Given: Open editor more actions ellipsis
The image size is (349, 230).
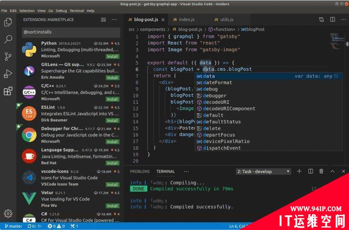Looking at the screenshot, I should click(x=343, y=20).
